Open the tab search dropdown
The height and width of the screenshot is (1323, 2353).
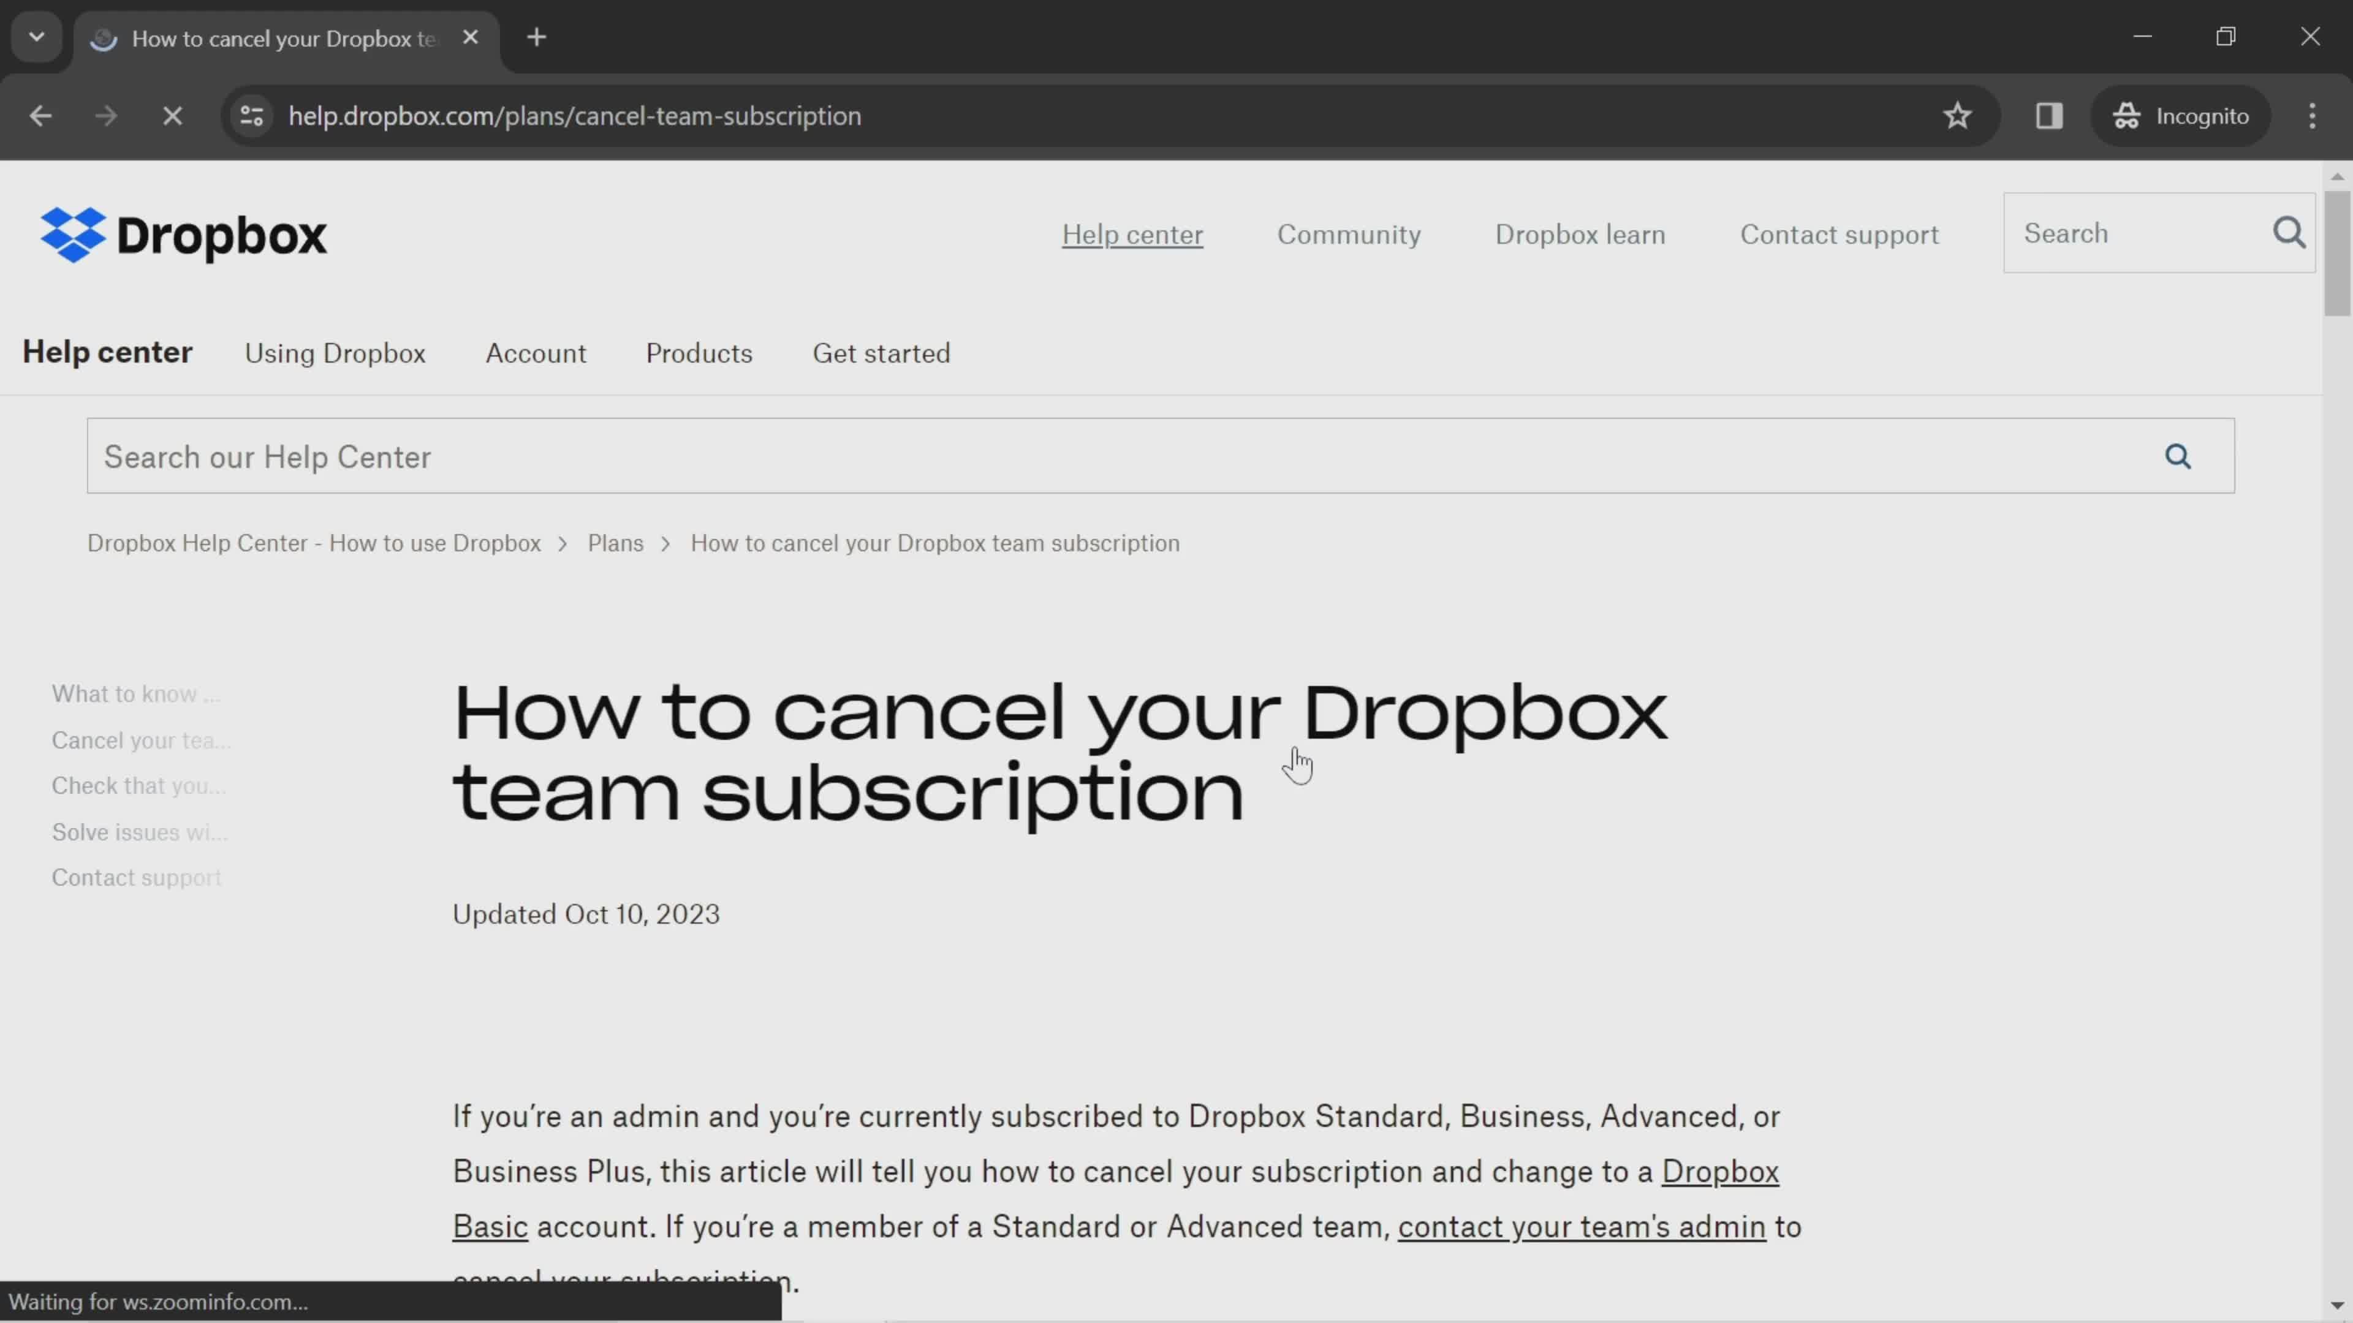point(37,37)
